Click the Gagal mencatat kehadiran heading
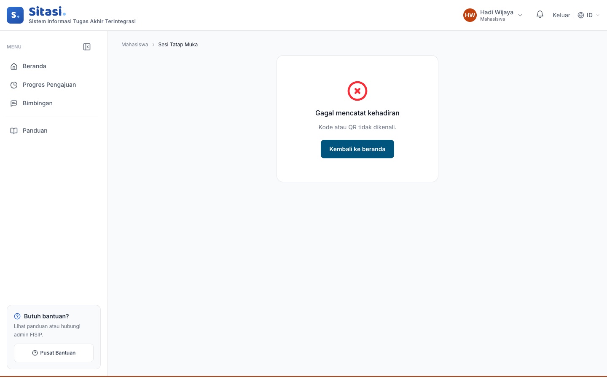The height and width of the screenshot is (379, 607). pyautogui.click(x=357, y=113)
